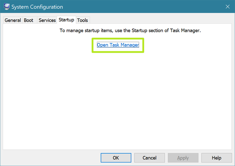The height and width of the screenshot is (166, 235).
Task: Click the greyed-out Apply button
Action: pyautogui.click(x=183, y=158)
